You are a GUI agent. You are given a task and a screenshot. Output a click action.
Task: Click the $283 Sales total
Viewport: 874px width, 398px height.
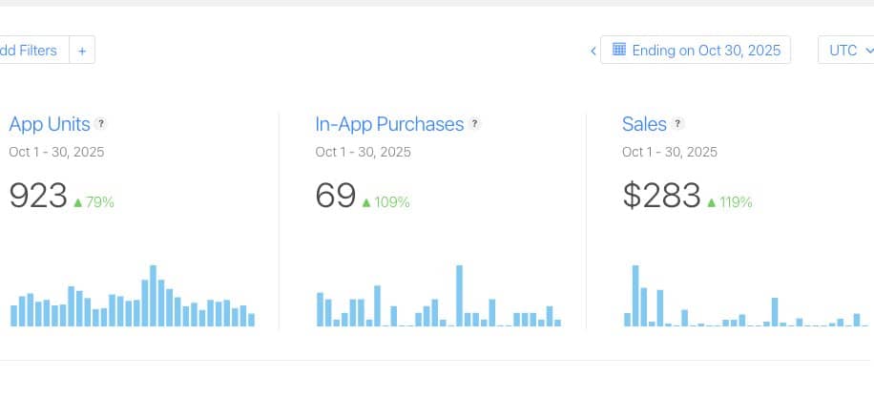click(x=661, y=196)
